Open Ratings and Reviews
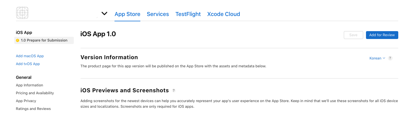Viewport: 405px width, 115px height. (33, 109)
